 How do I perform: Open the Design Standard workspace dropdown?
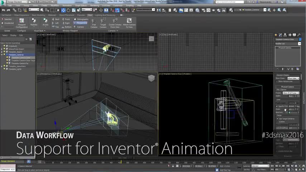pyautogui.click(x=17, y=2)
